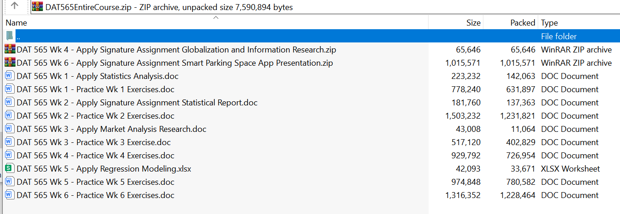Select Wk 2 Signature Assignment Statistical Report
The width and height of the screenshot is (620, 214).
(x=137, y=103)
